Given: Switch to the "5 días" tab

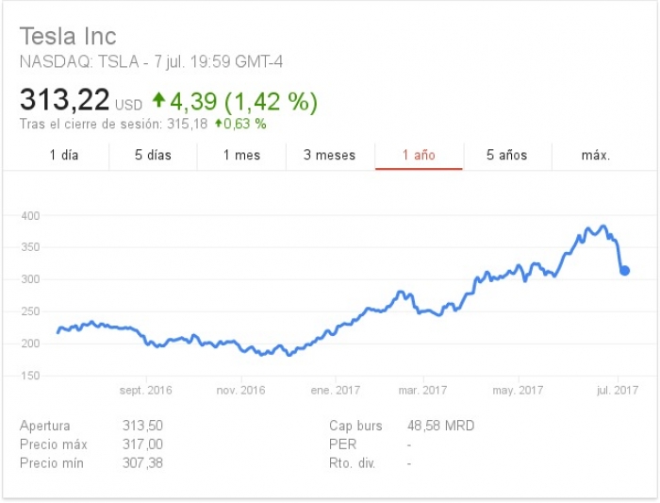Looking at the screenshot, I should [153, 155].
